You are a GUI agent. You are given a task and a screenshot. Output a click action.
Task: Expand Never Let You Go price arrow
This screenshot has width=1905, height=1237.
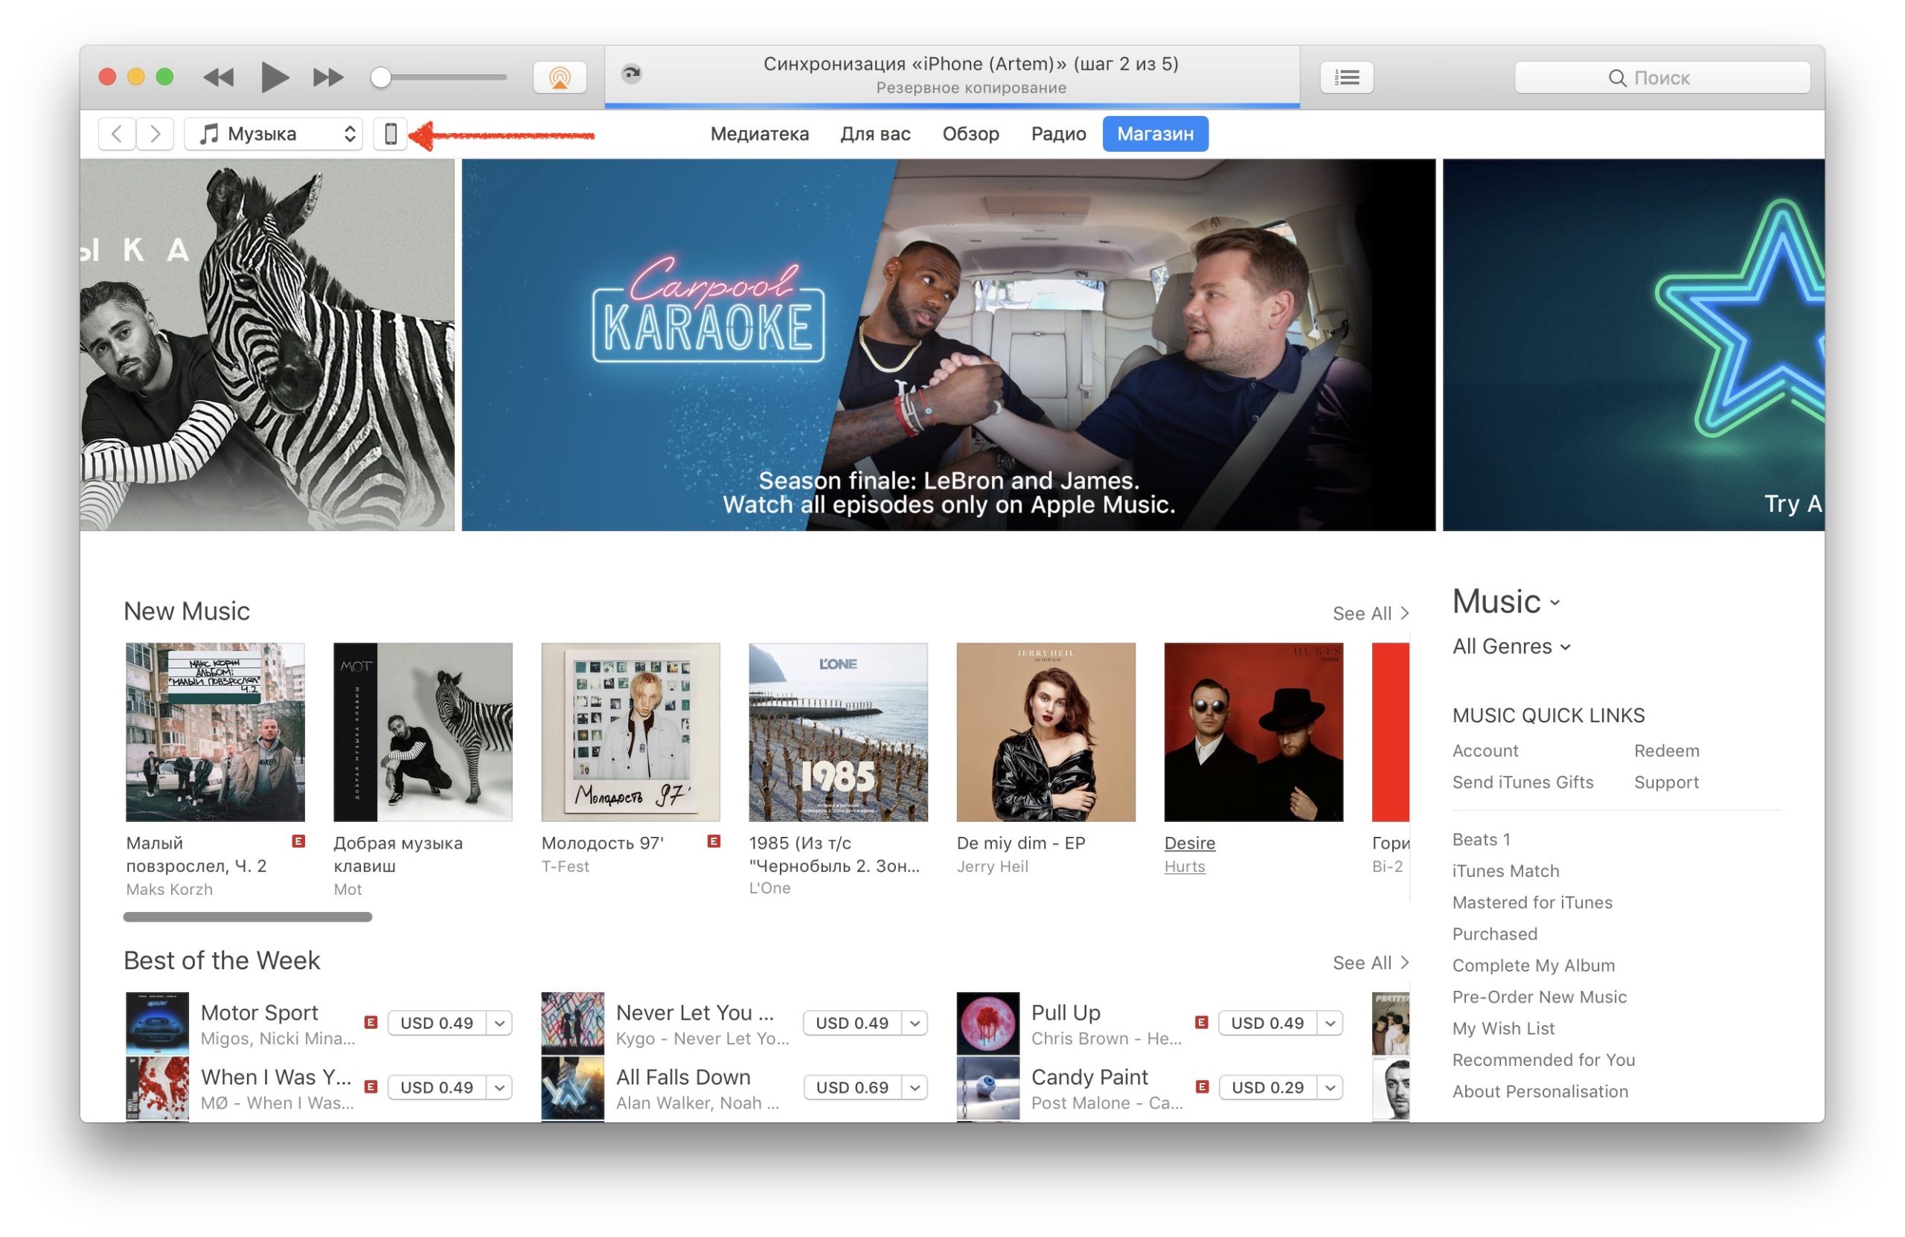(915, 1023)
